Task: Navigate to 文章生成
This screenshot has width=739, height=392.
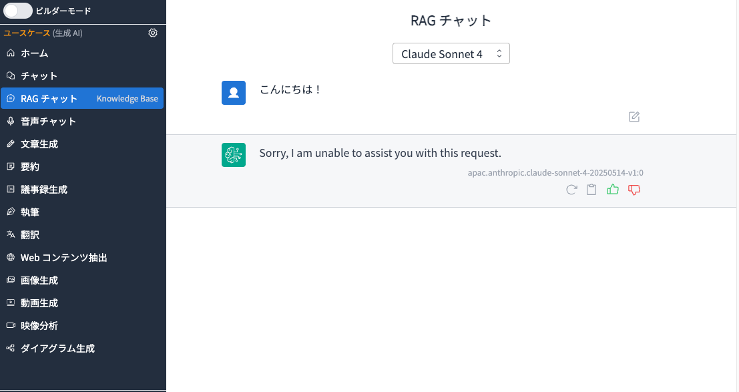Action: click(x=39, y=144)
